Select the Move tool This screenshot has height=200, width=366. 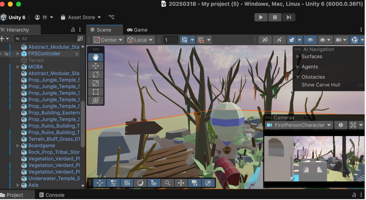[x=96, y=66]
